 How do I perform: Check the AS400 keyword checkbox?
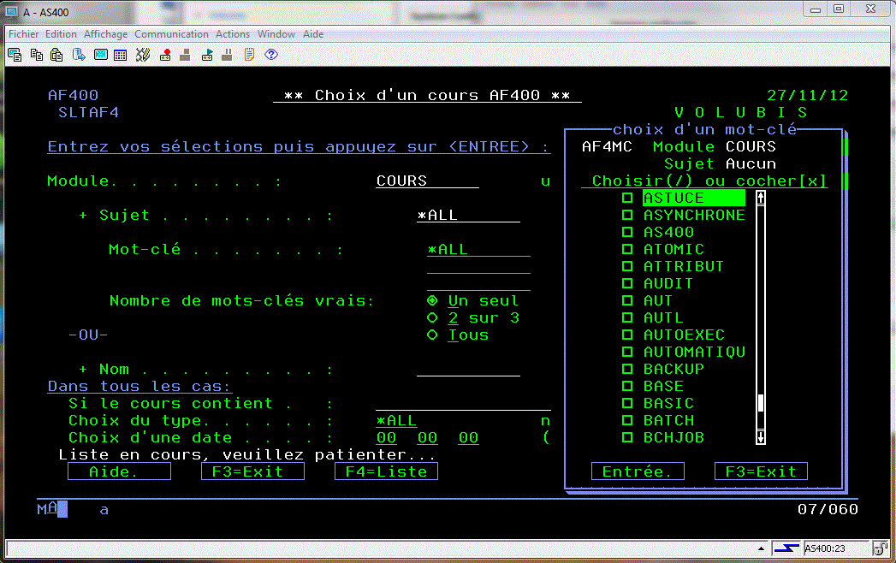pos(627,232)
